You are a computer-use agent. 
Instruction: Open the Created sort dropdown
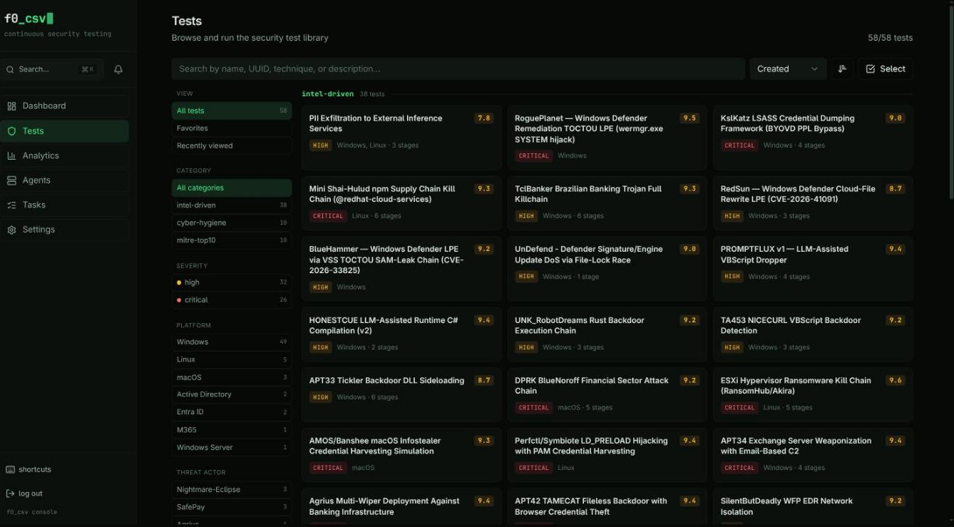[x=788, y=68]
